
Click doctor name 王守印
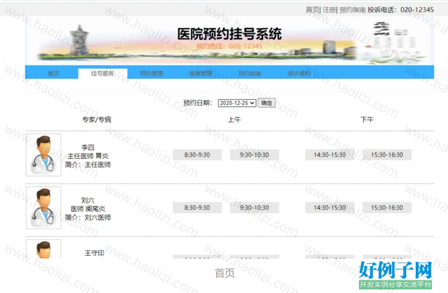click(x=94, y=253)
